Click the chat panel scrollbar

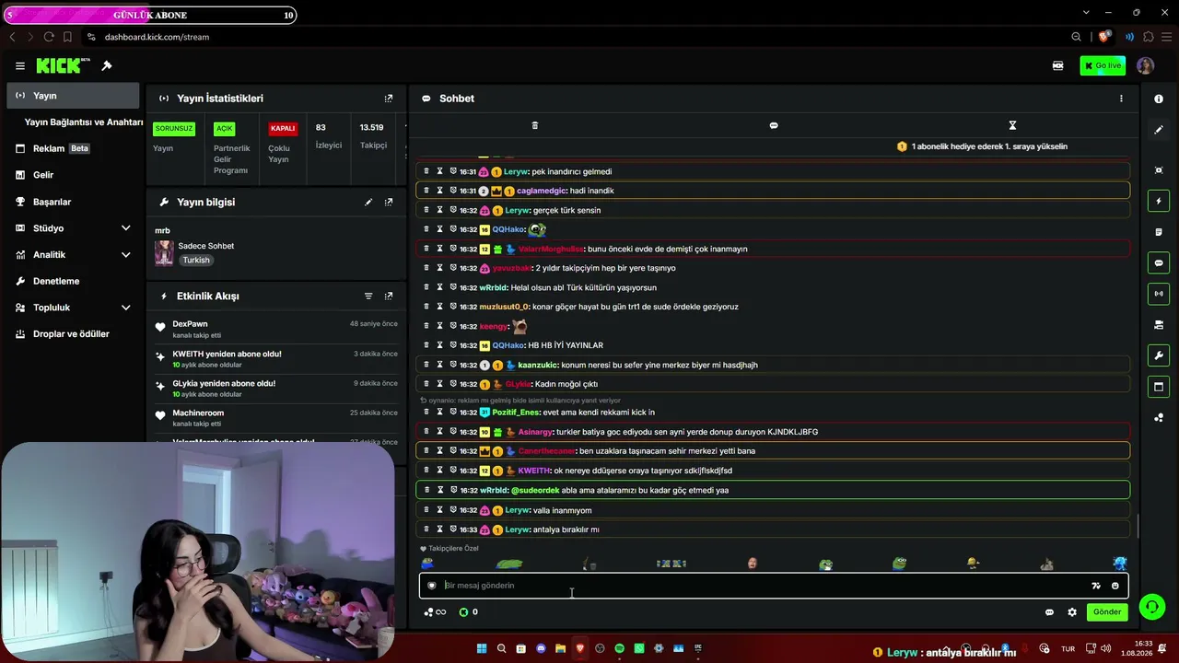point(1138,526)
